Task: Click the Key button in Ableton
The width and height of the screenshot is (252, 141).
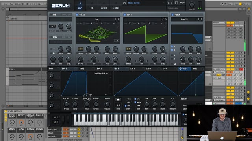Action: (x=230, y=4)
